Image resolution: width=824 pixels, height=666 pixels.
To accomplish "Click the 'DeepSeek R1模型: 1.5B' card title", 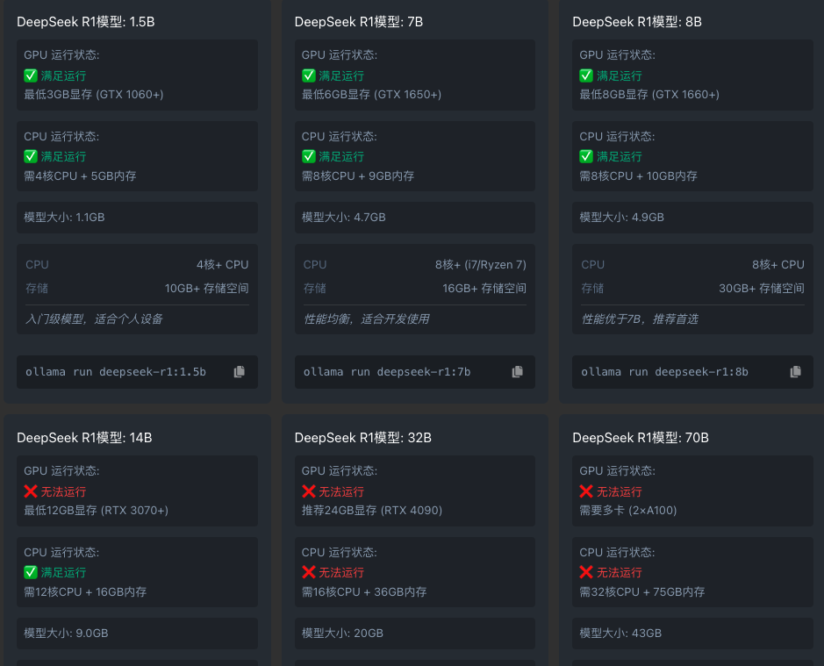I will (86, 22).
